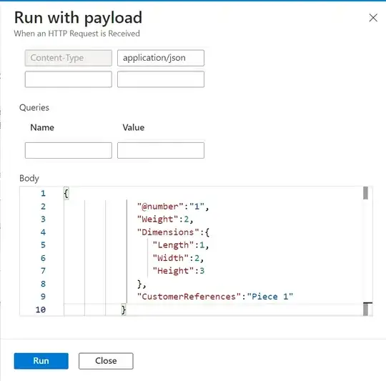Focus the Queries Value input field

coord(161,150)
